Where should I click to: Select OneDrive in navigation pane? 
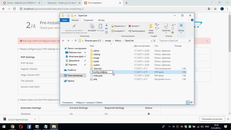(71, 70)
